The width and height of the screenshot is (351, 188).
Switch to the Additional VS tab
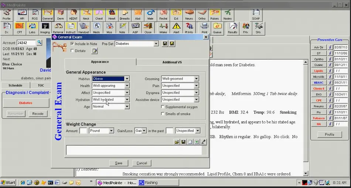172,62
